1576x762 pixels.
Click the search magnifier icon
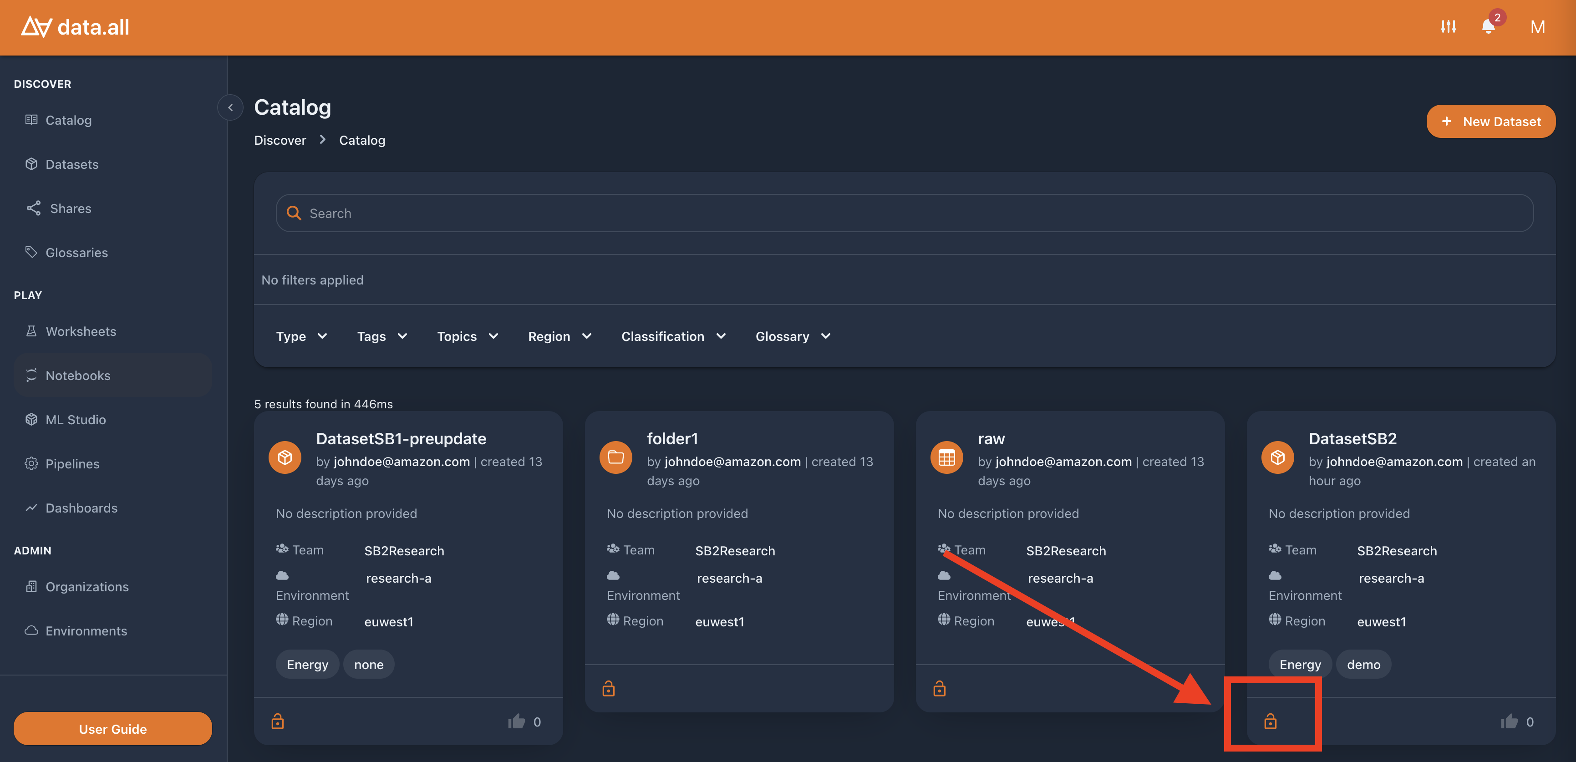[294, 213]
